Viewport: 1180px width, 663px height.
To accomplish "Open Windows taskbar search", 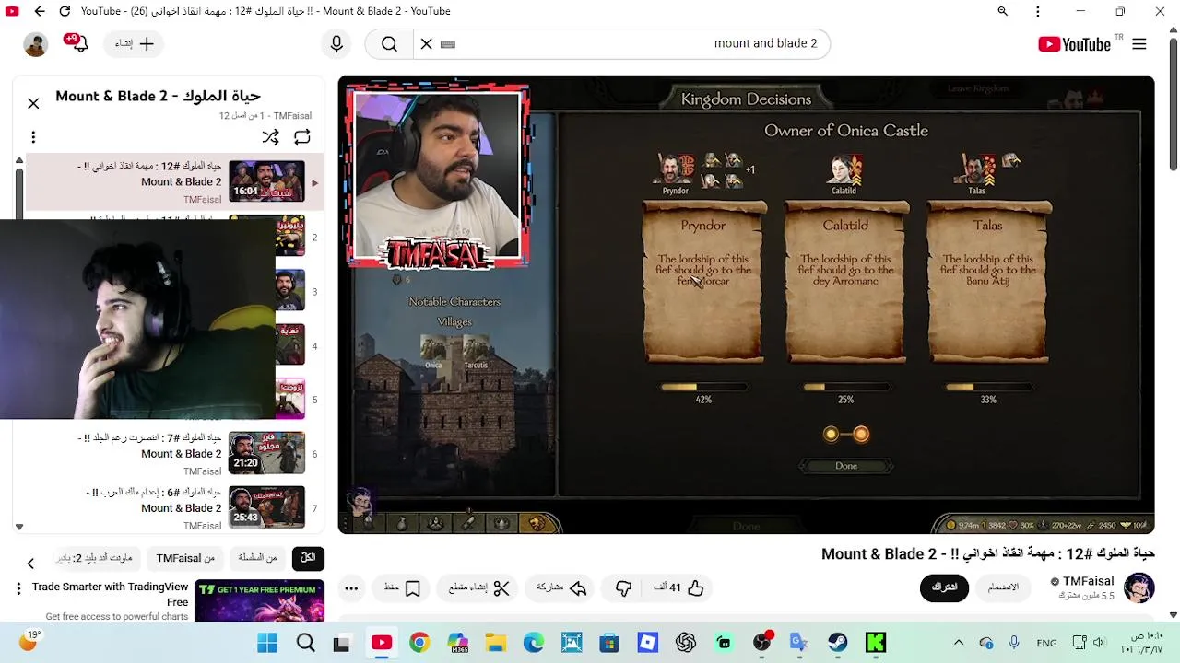I will pyautogui.click(x=306, y=643).
